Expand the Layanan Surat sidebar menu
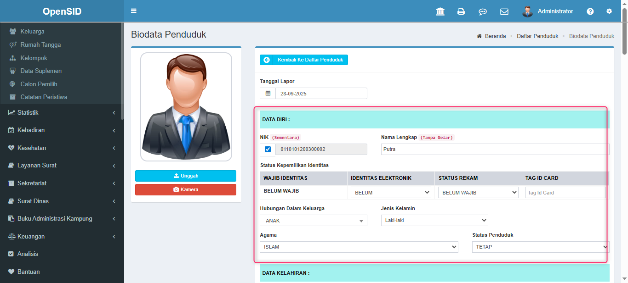 pos(37,166)
